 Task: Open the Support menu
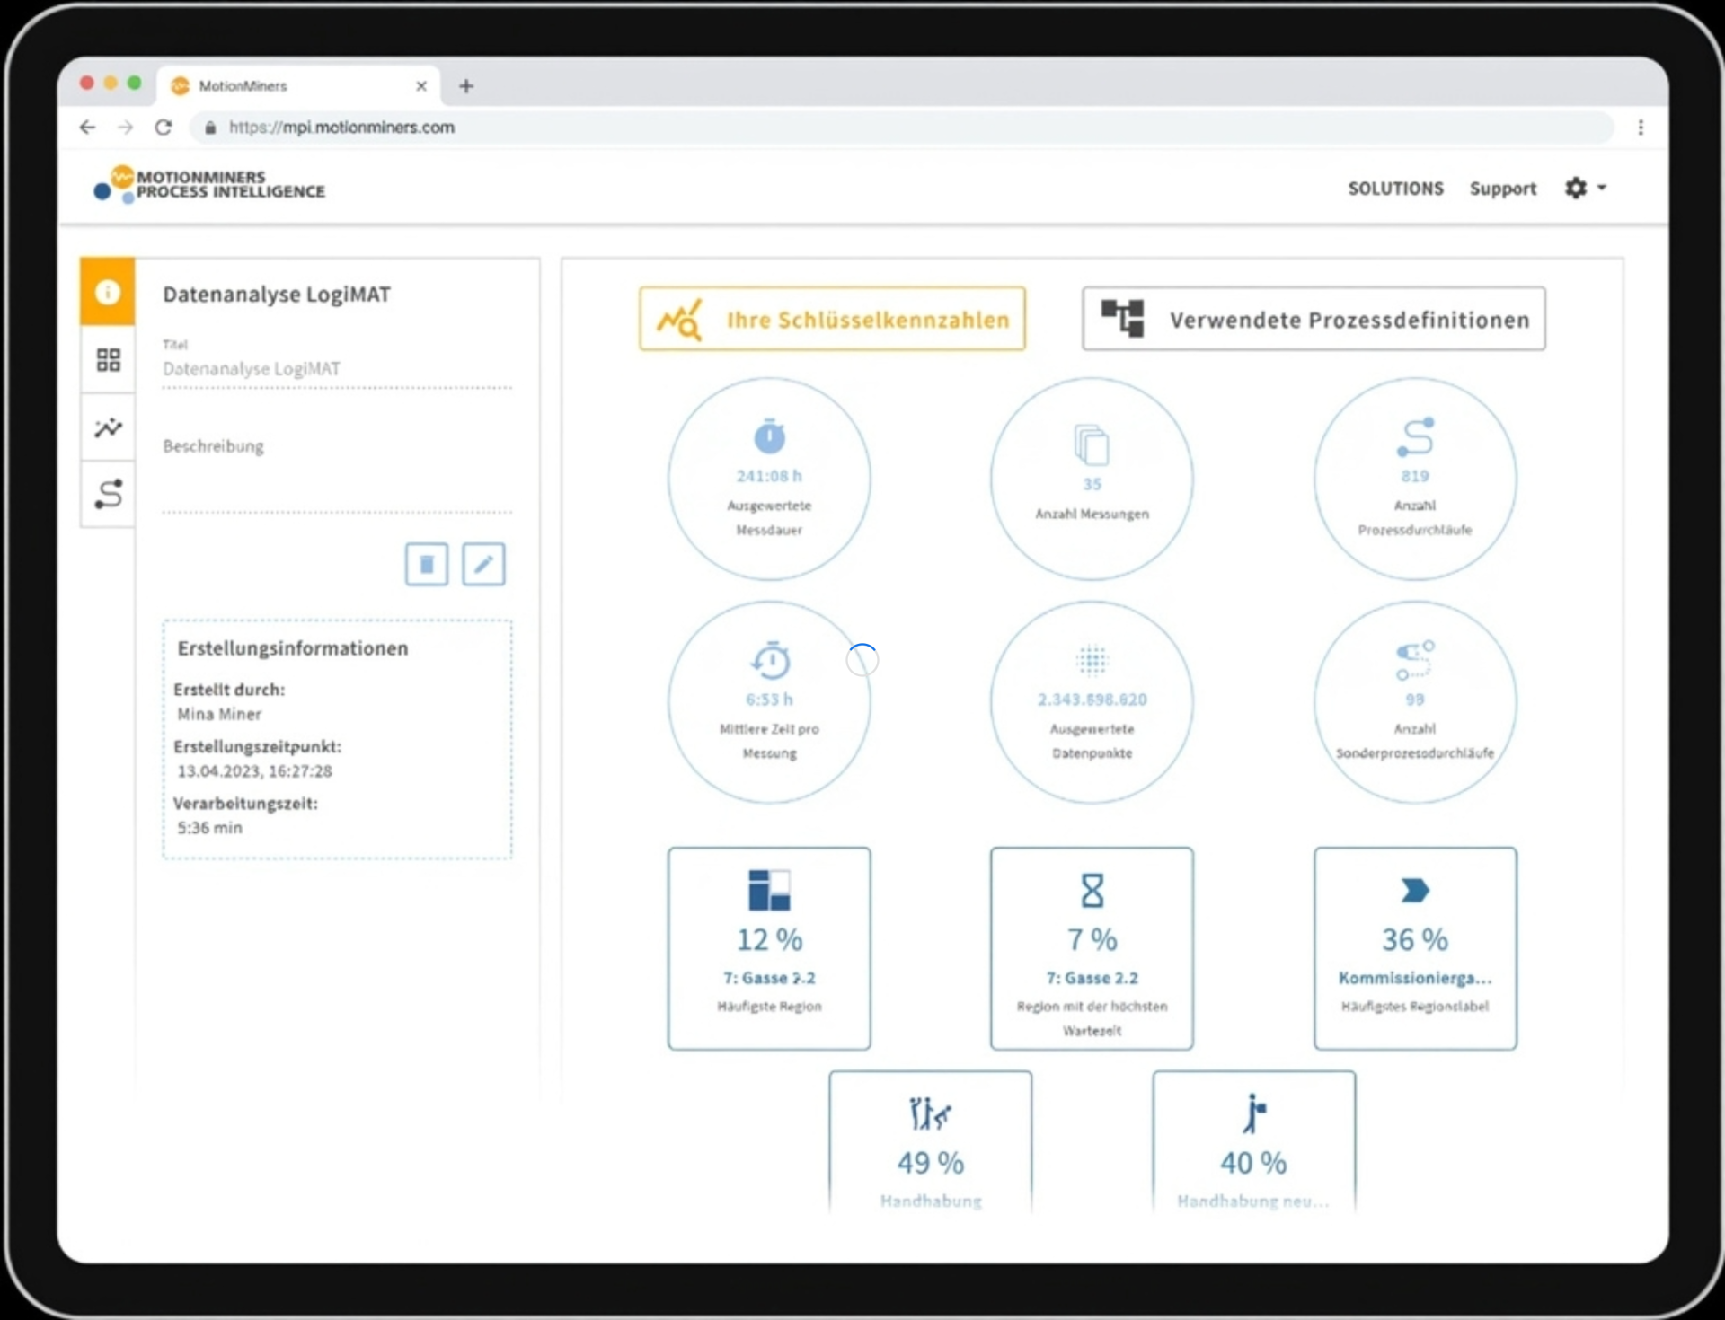pos(1502,189)
